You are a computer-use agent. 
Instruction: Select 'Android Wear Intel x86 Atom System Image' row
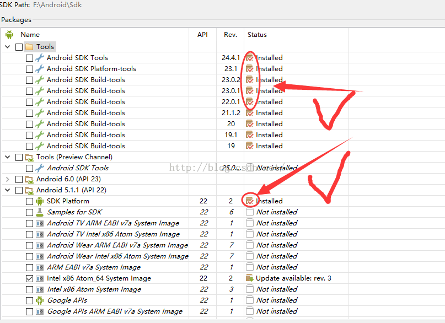[118, 256]
